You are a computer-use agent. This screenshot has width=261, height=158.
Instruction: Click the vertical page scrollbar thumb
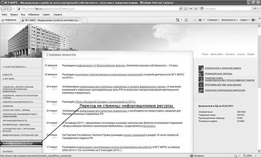pos(259,61)
